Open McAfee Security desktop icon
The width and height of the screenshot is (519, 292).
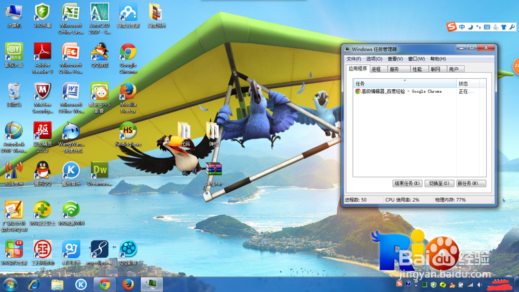43,98
